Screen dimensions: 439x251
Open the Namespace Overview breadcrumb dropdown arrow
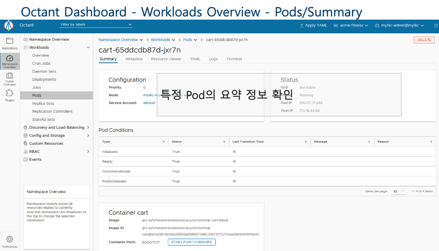[141, 40]
